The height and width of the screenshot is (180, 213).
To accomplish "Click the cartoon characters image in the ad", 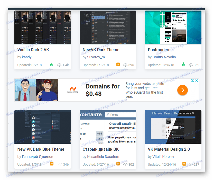I will click(36, 90).
